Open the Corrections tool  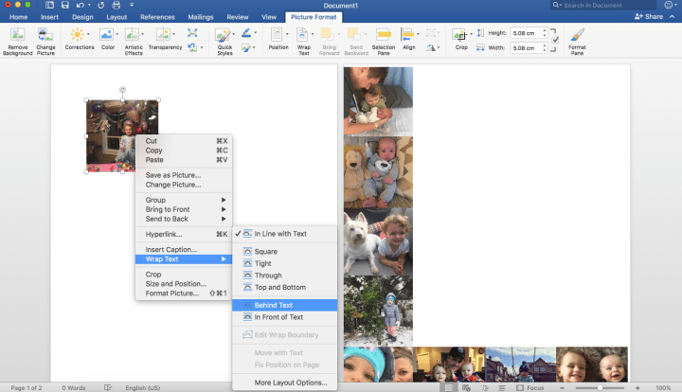80,39
